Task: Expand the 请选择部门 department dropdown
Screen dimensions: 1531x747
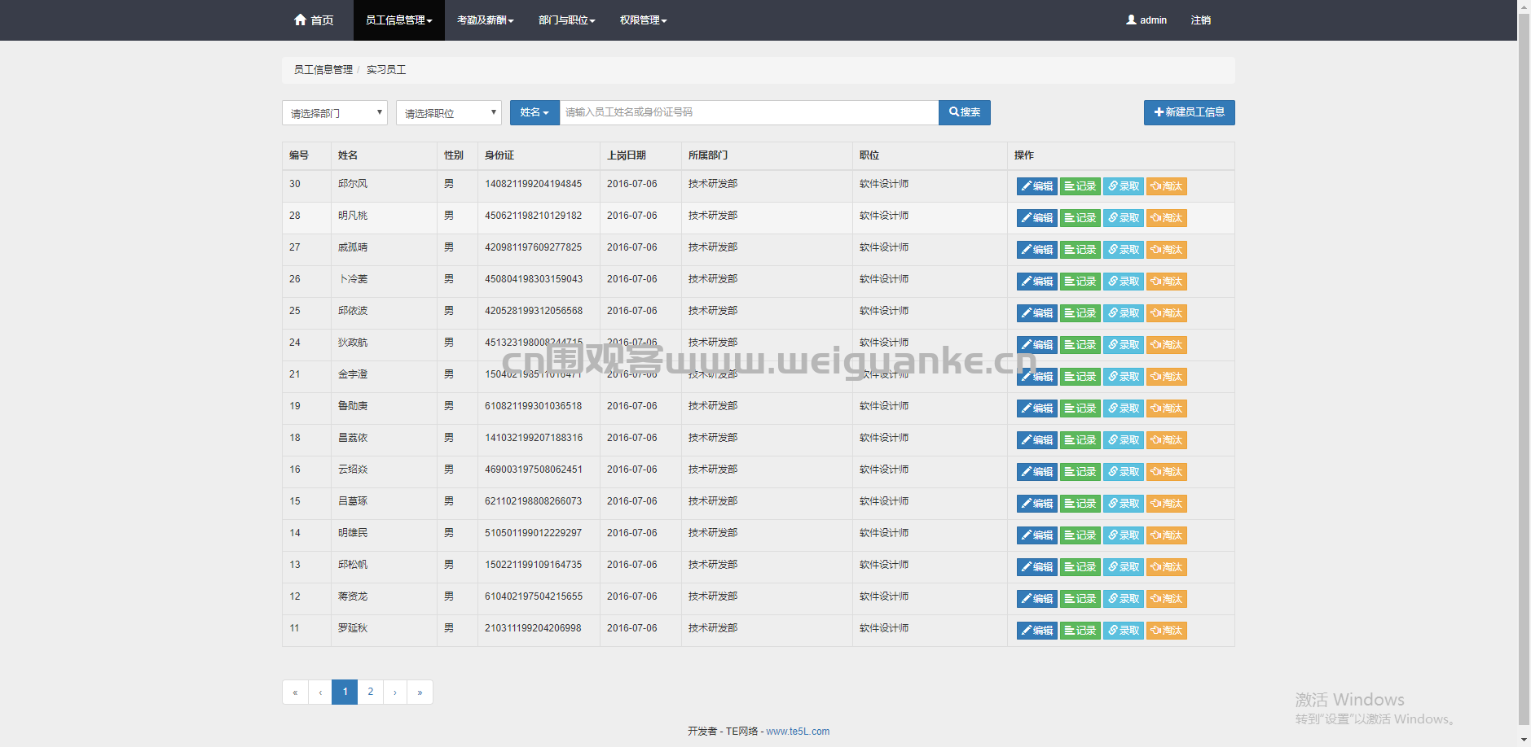Action: [335, 113]
